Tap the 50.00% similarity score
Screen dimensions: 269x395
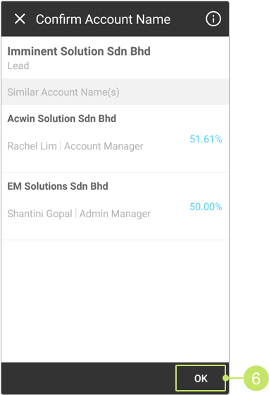click(206, 207)
